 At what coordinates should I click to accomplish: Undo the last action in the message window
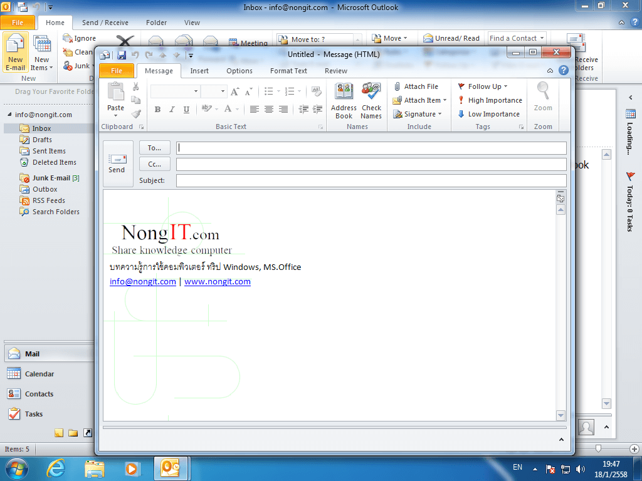[x=135, y=55]
